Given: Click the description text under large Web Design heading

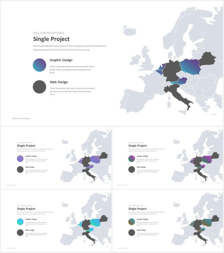Looking at the screenshot, I should (x=72, y=91).
